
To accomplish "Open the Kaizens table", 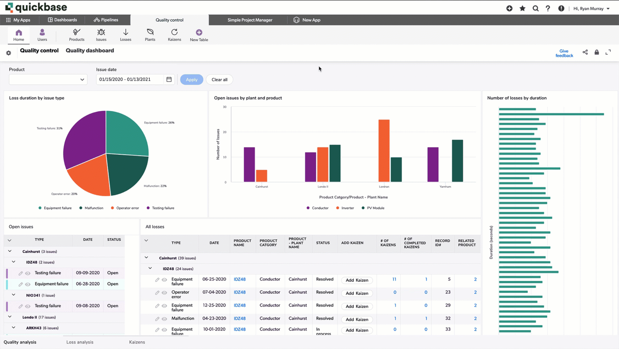I will [174, 35].
